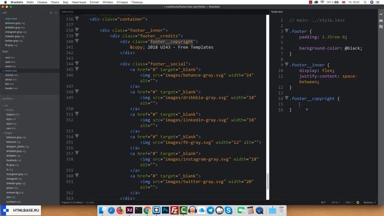Viewport: 384px width, 216px height.
Task: Open behance-gray.svg in working files list
Action: (15, 23)
